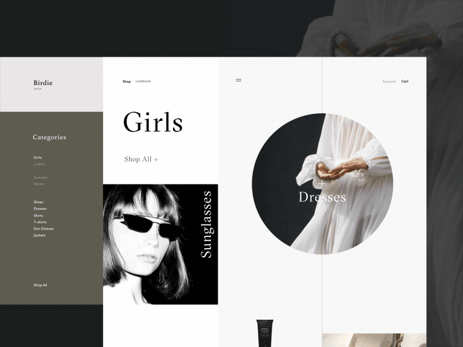Open the Shoes category

pos(38,202)
